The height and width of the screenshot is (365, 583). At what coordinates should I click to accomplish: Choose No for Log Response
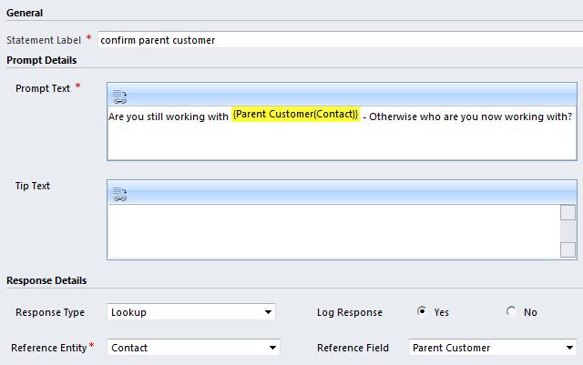pos(511,311)
